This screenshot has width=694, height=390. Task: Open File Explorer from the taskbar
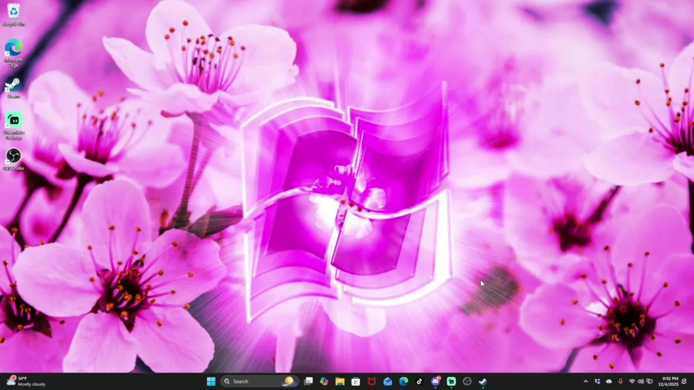click(x=340, y=381)
